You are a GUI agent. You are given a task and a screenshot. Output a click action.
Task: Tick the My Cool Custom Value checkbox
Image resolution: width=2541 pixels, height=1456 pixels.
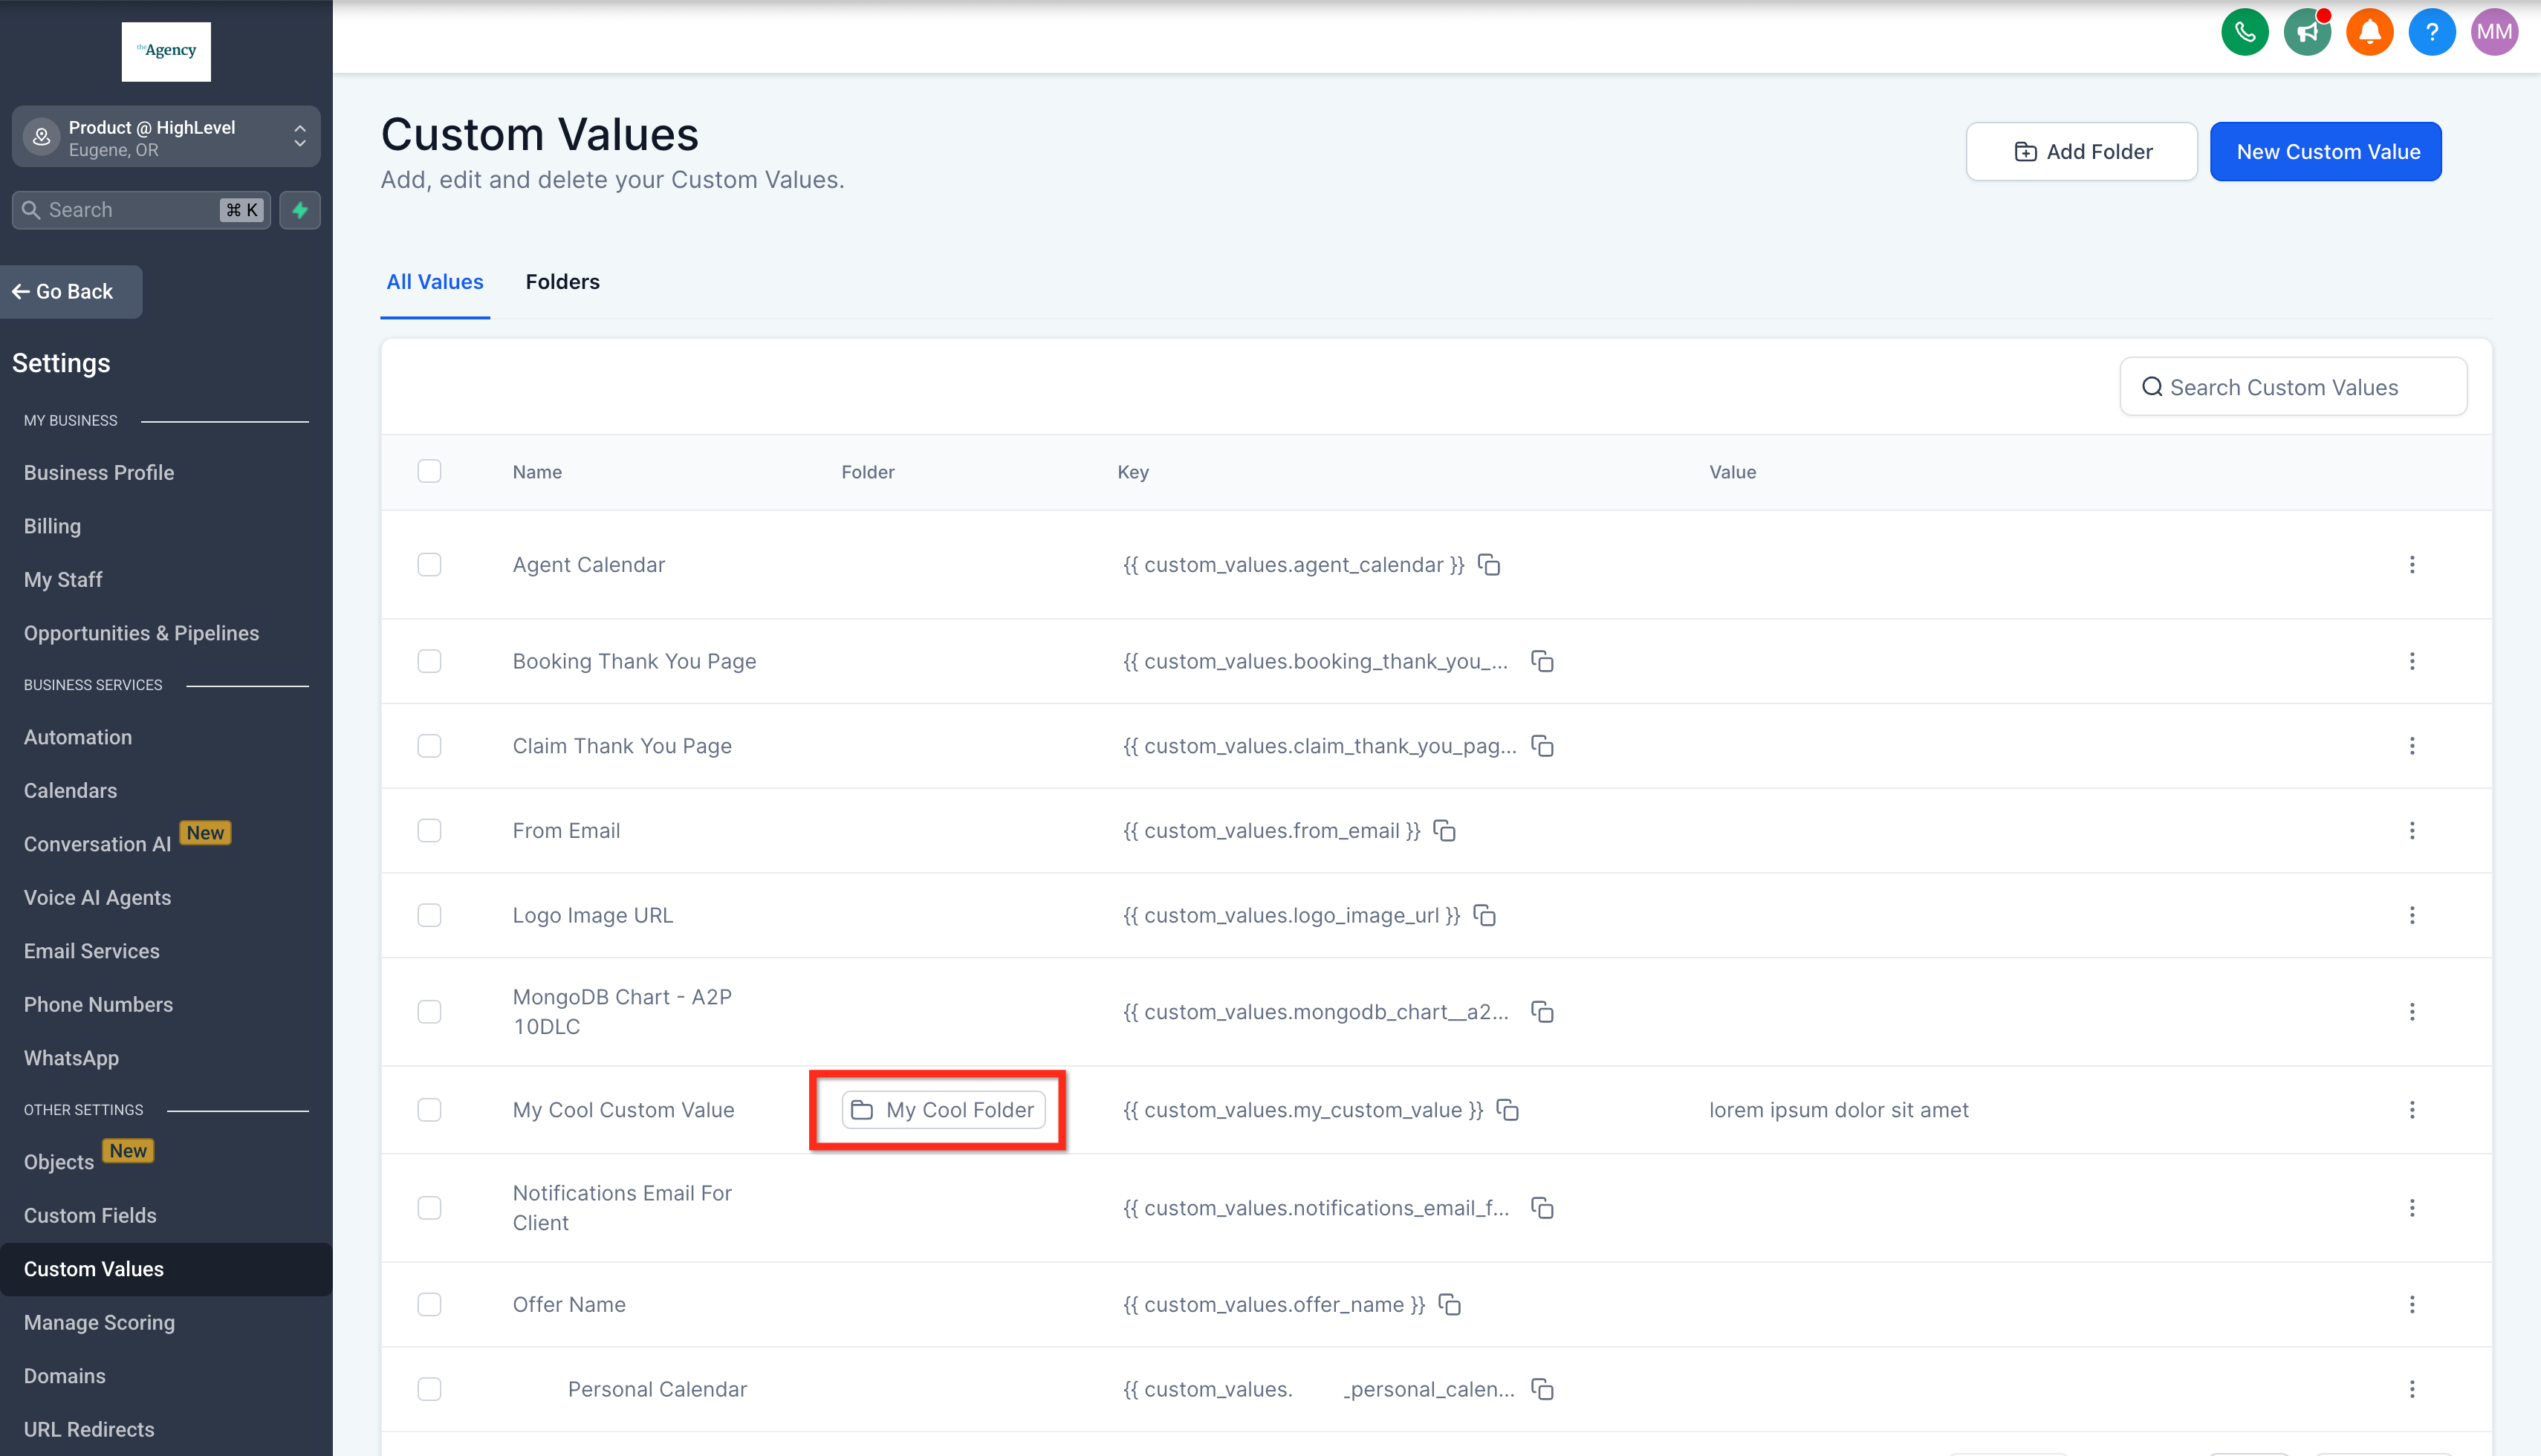[x=429, y=1110]
